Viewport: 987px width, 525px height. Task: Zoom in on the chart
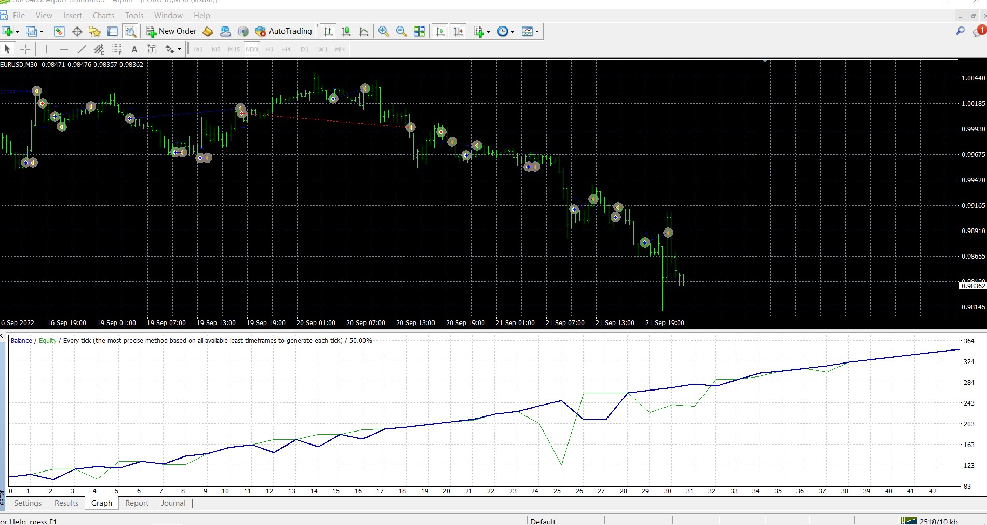[384, 32]
